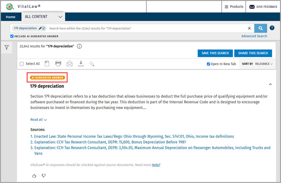This screenshot has width=281, height=183.
Task: Open source 2 Bonus Depreciation Before 1981
Action: click(110, 142)
